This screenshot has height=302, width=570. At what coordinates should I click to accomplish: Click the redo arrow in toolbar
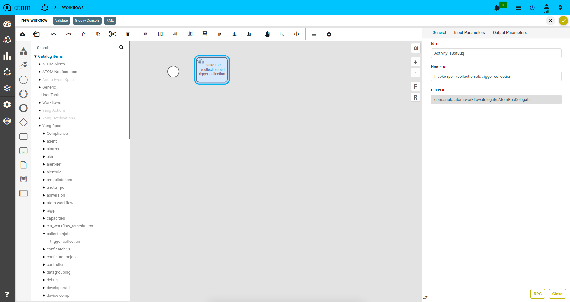[x=69, y=34]
